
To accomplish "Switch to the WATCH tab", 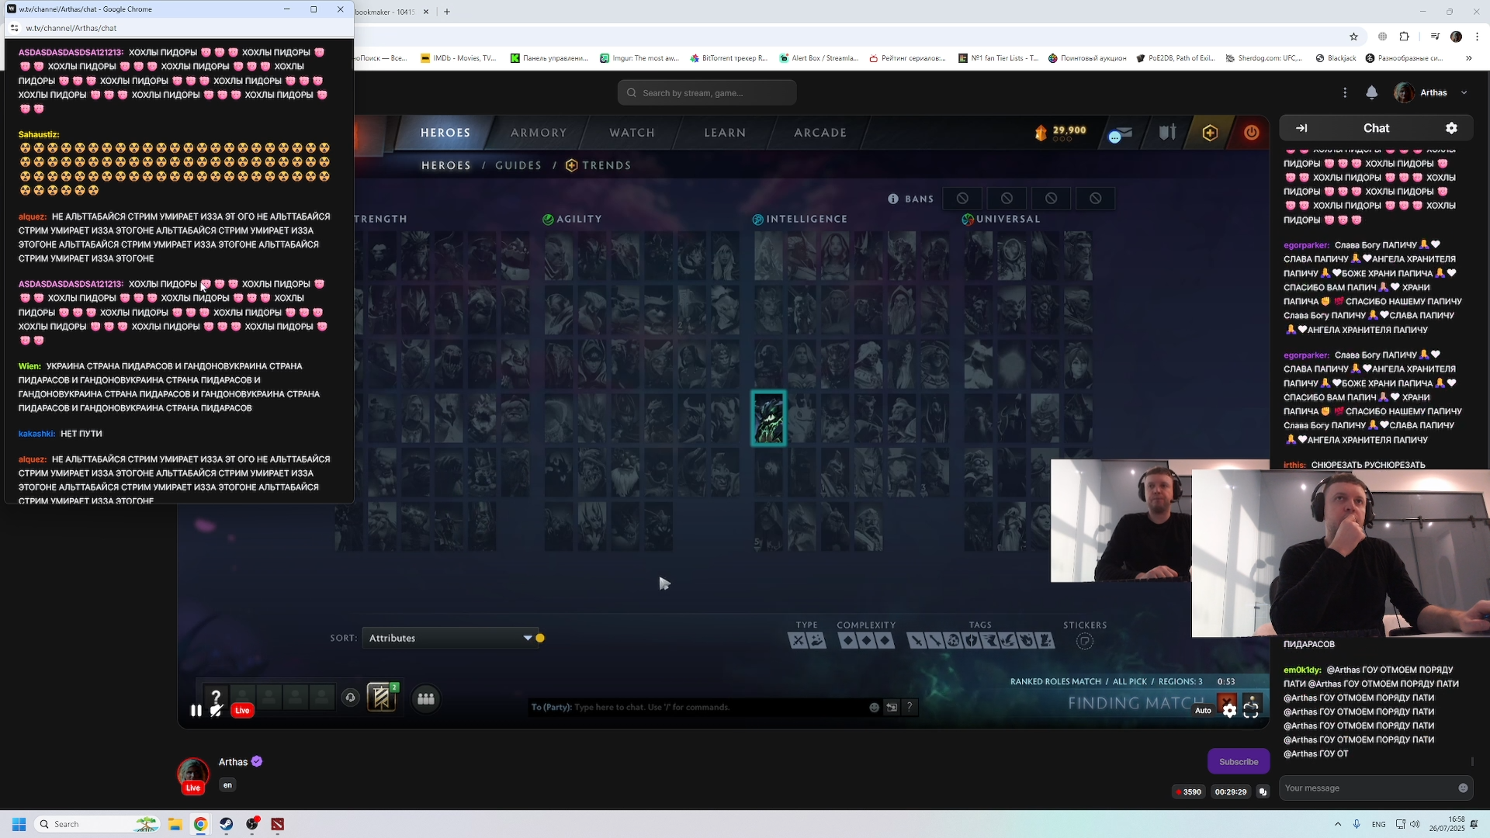I will coord(632,133).
